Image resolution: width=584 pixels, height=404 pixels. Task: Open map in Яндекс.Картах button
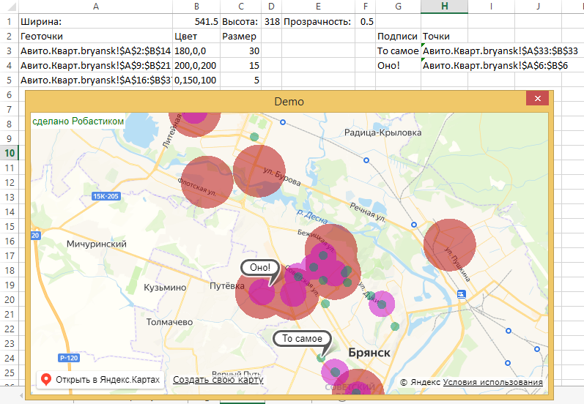click(x=100, y=380)
